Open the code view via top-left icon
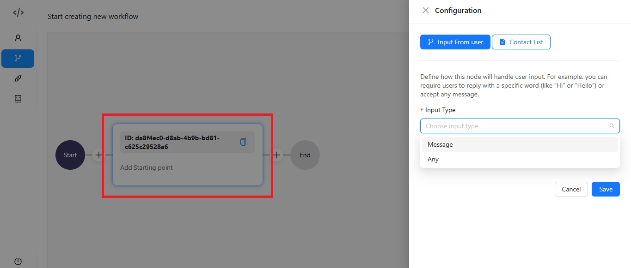The height and width of the screenshot is (268, 631). tap(18, 13)
